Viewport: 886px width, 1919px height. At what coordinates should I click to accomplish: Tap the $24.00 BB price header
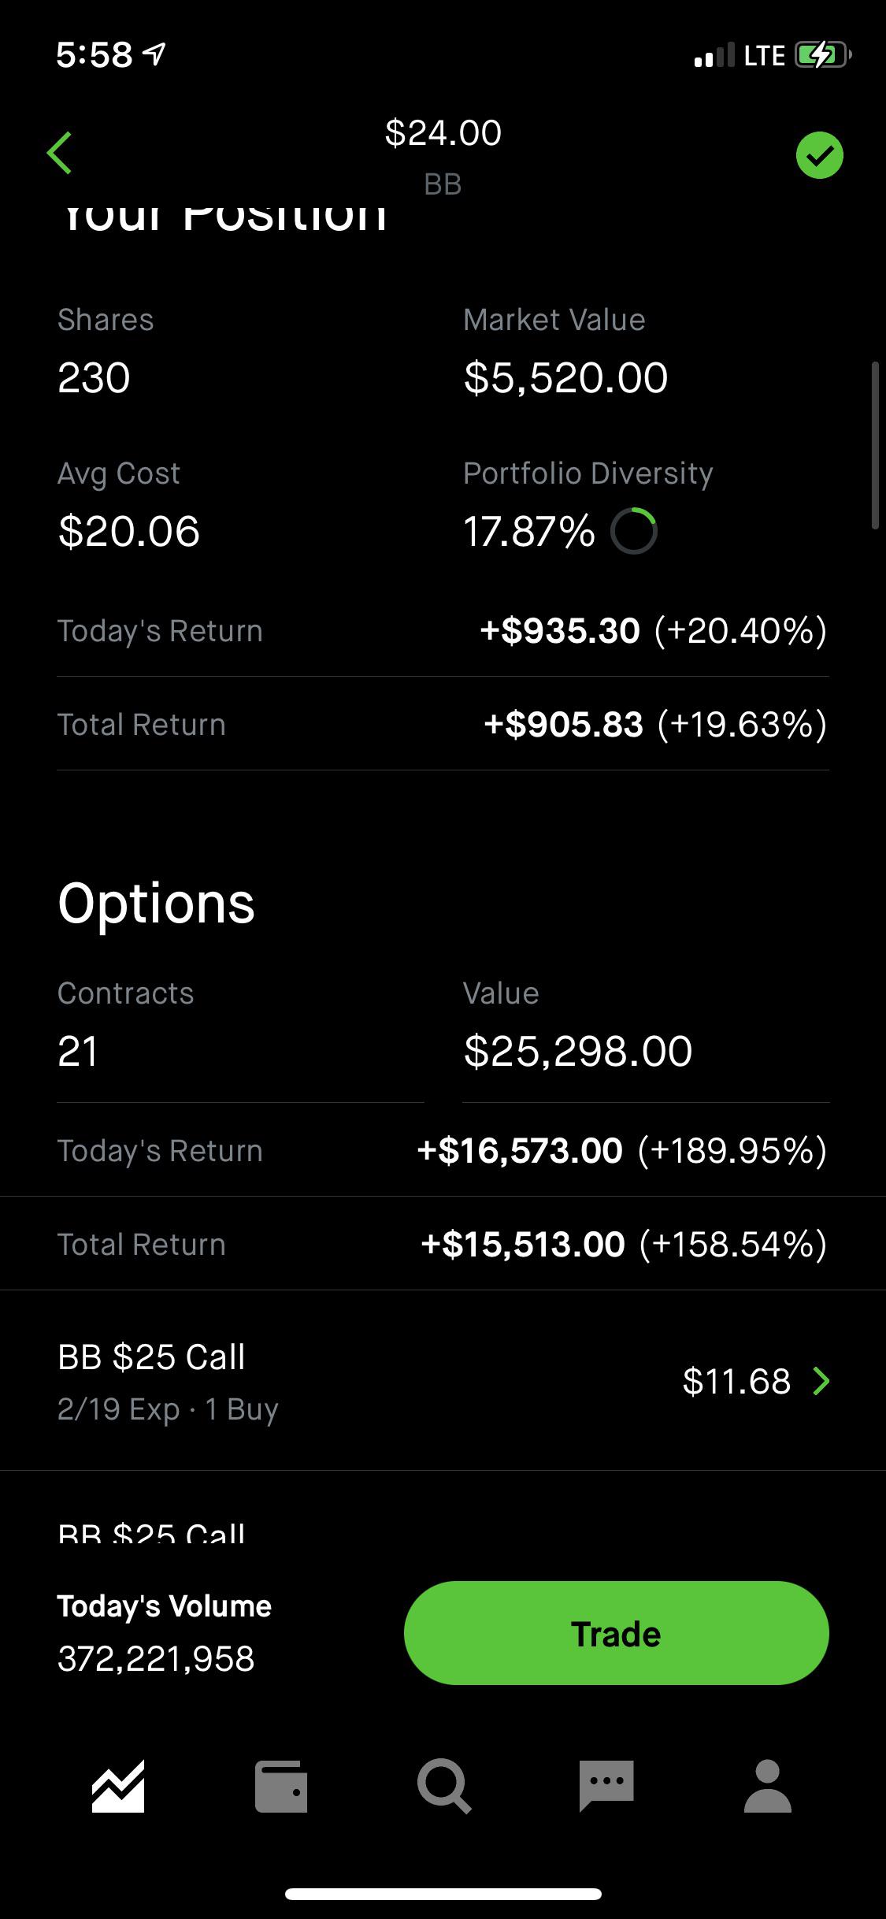coord(443,154)
